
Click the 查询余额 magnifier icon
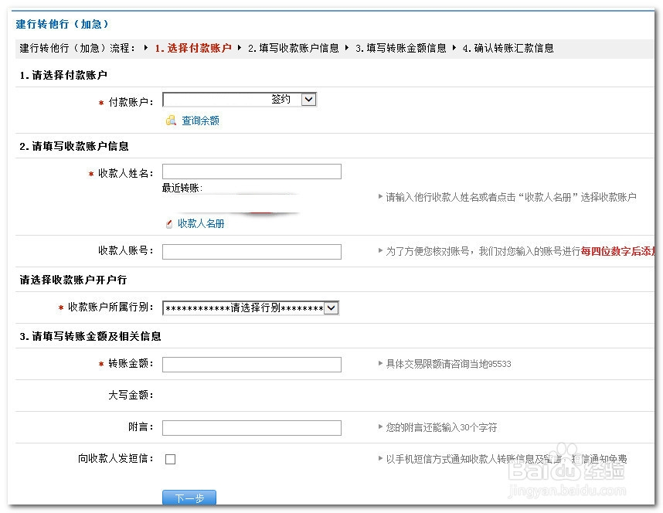point(171,121)
